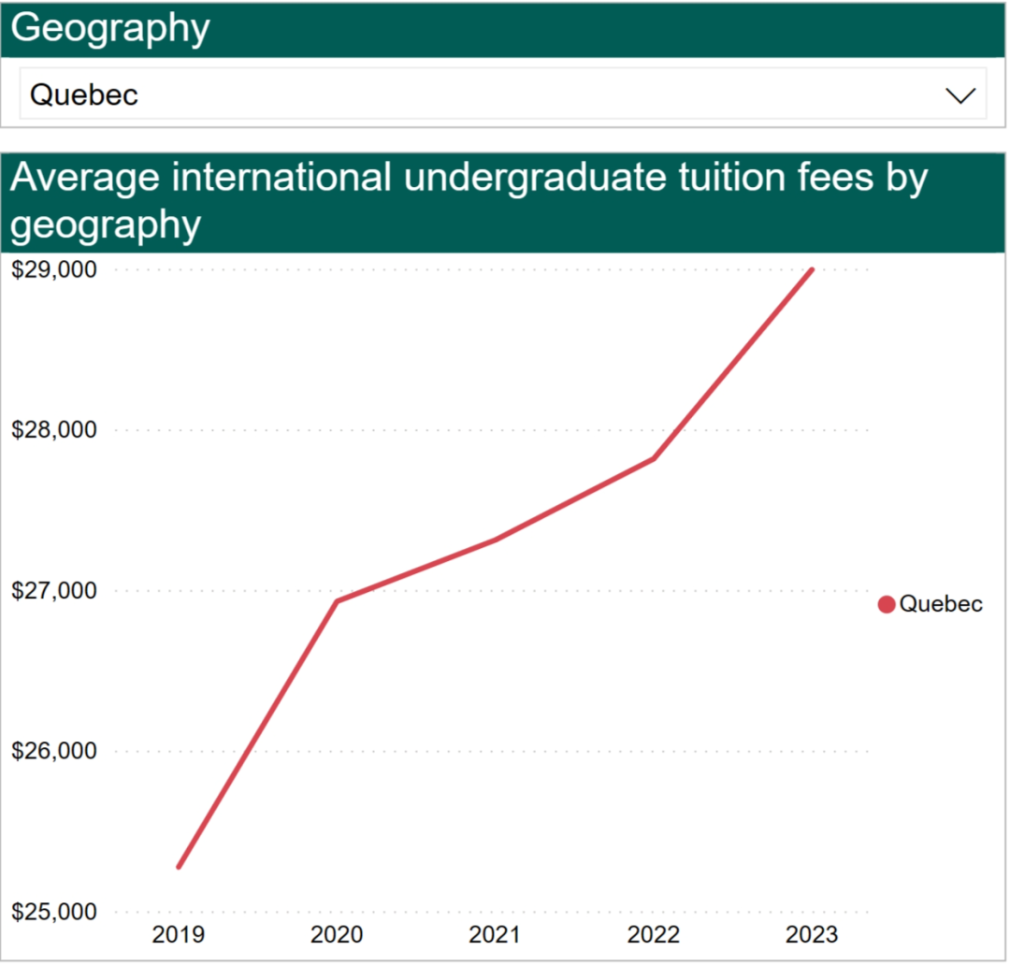Select the 2023 x-axis label

812,934
